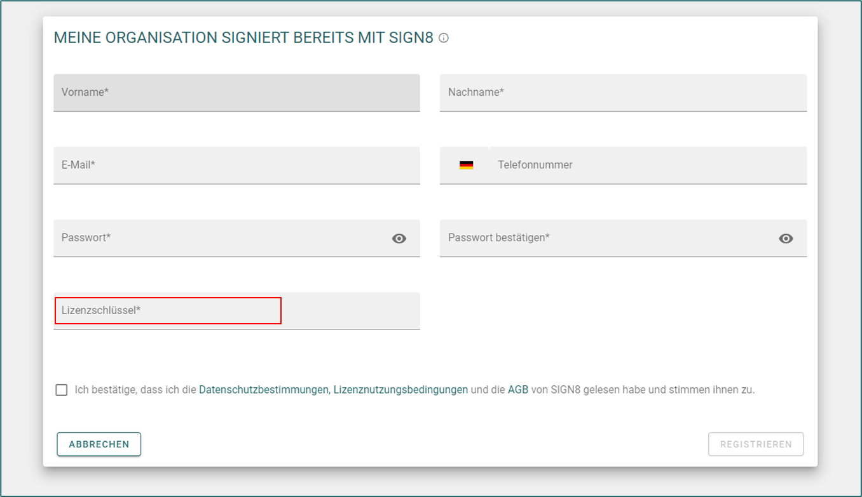
Task: Open the German flag country code selector
Action: coord(466,165)
